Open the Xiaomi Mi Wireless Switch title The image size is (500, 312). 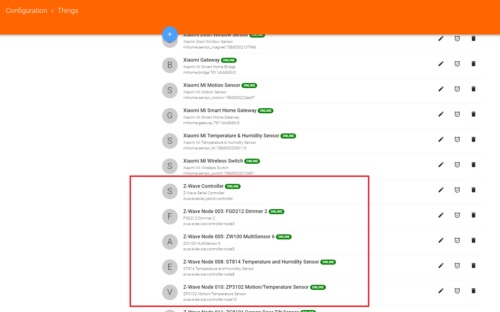(x=213, y=161)
